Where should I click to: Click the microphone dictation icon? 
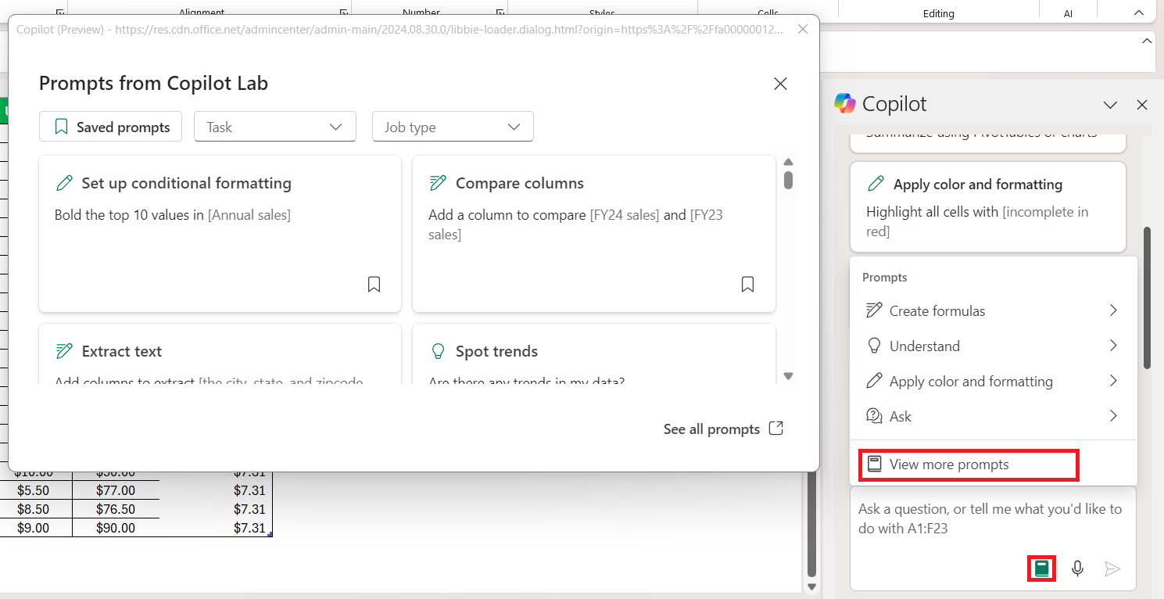(x=1077, y=569)
